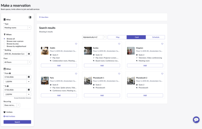Image resolution: width=202 pixels, height=129 pixels.
Task: Open the Paris room thumbnail
Action: coord(45,81)
